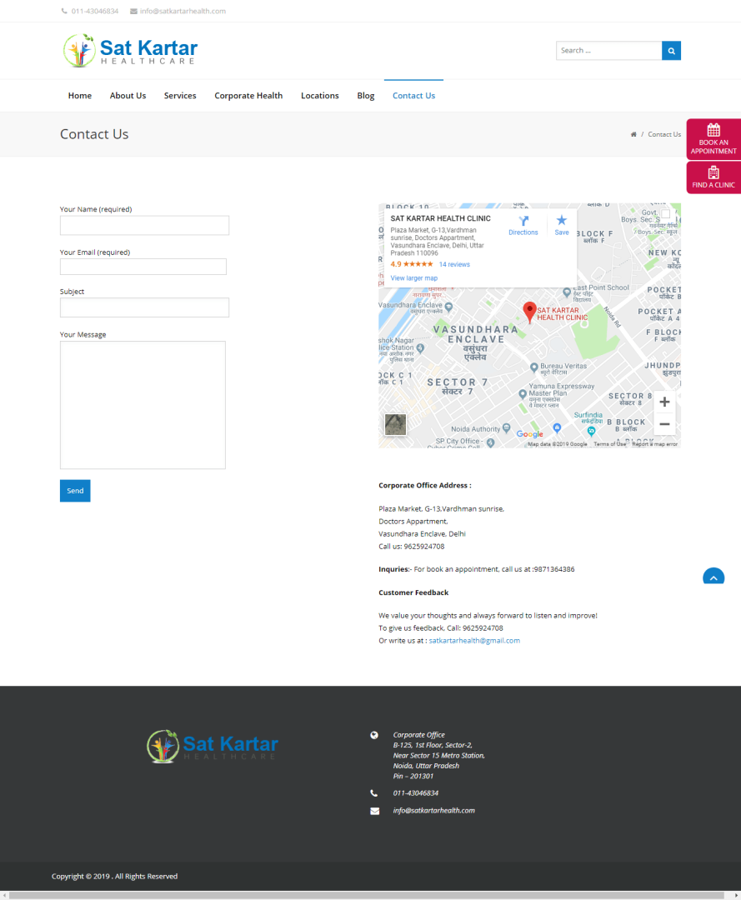Open the Services menu item
This screenshot has width=741, height=900.
coord(180,96)
